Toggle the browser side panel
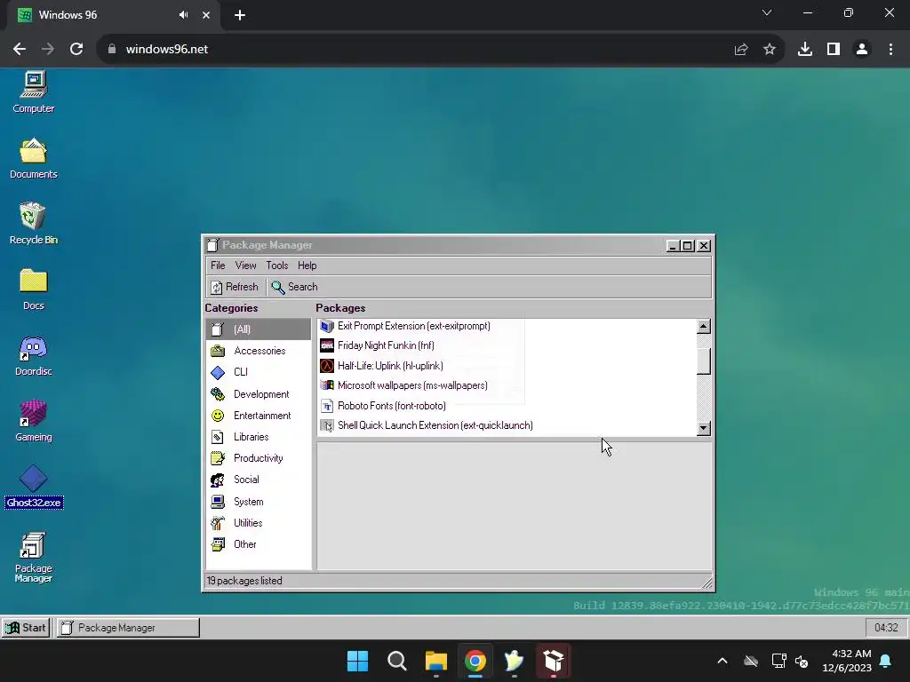Image resolution: width=910 pixels, height=682 pixels. 834,50
